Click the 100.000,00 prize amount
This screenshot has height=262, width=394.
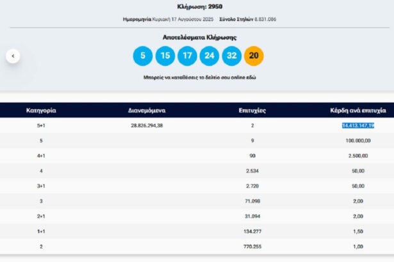[357, 141]
